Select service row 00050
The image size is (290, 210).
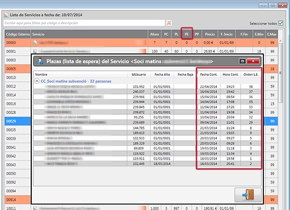coord(17,173)
